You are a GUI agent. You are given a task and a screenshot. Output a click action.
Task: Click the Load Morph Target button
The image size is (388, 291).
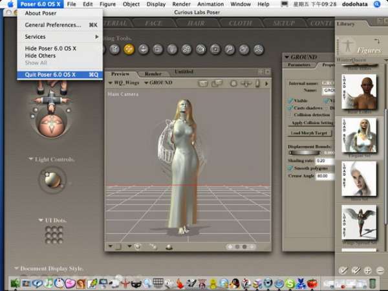coord(309,133)
